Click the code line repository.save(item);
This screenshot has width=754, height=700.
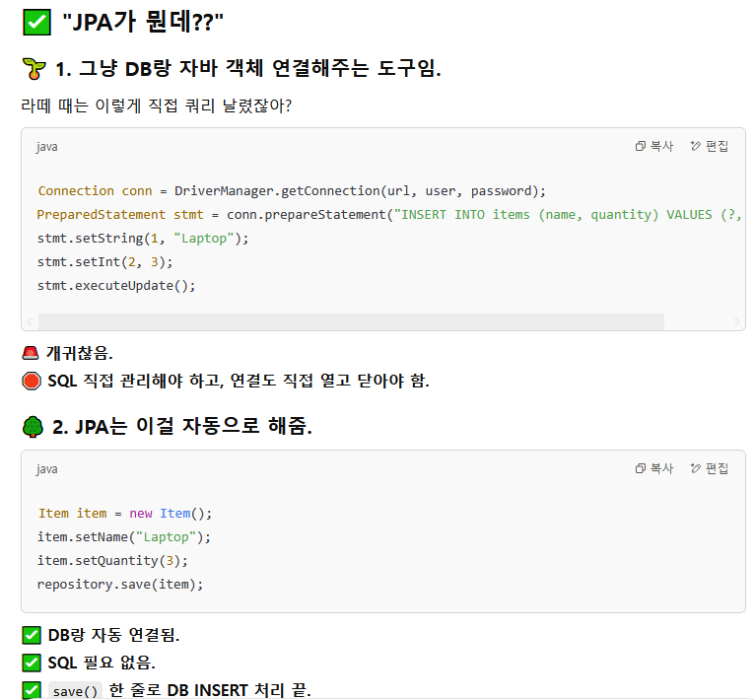(120, 584)
